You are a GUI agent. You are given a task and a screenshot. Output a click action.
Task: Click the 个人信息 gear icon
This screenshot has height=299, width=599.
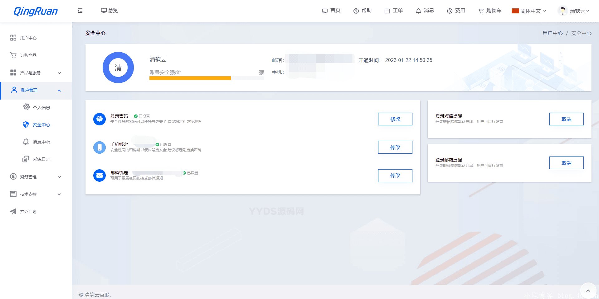[x=27, y=107]
